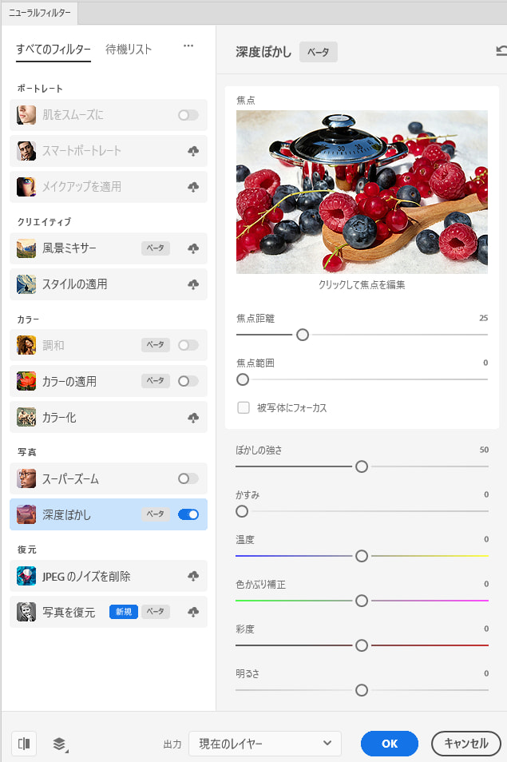Image resolution: width=507 pixels, height=762 pixels.
Task: Click the berries focal point preview image
Action: click(362, 192)
